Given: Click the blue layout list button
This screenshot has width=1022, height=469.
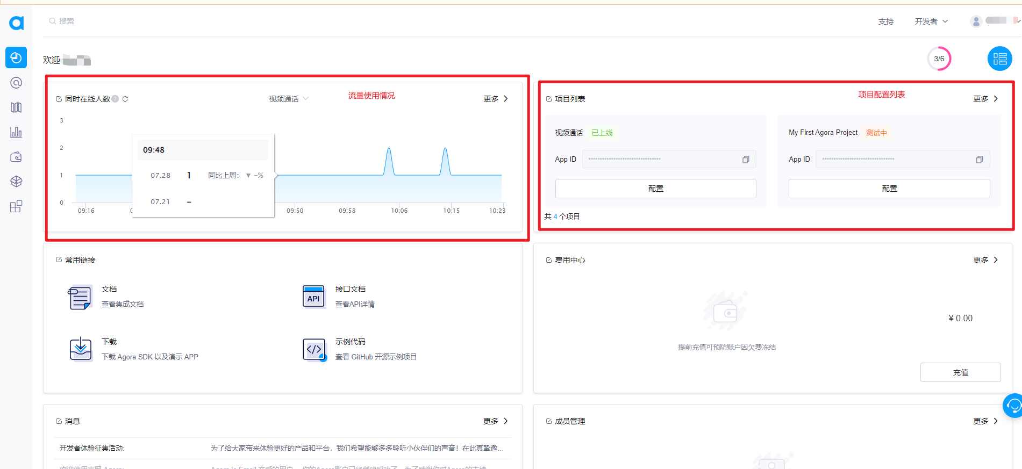Looking at the screenshot, I should tap(999, 59).
